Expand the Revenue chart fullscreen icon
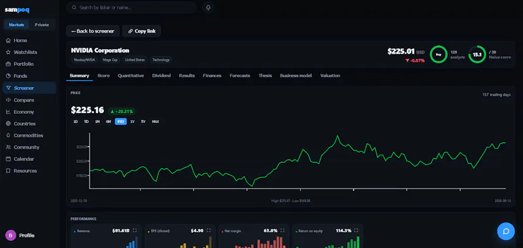Image resolution: width=523 pixels, height=248 pixels. (x=135, y=230)
